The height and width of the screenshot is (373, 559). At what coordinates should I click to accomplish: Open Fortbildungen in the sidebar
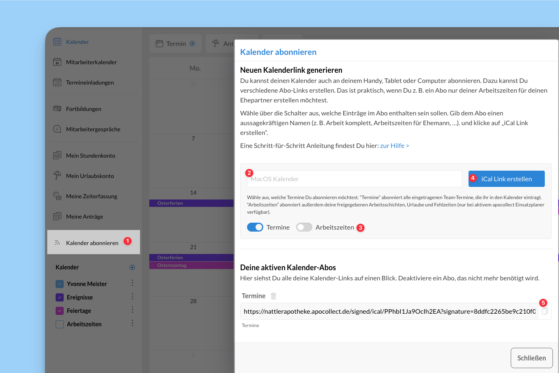pos(84,109)
